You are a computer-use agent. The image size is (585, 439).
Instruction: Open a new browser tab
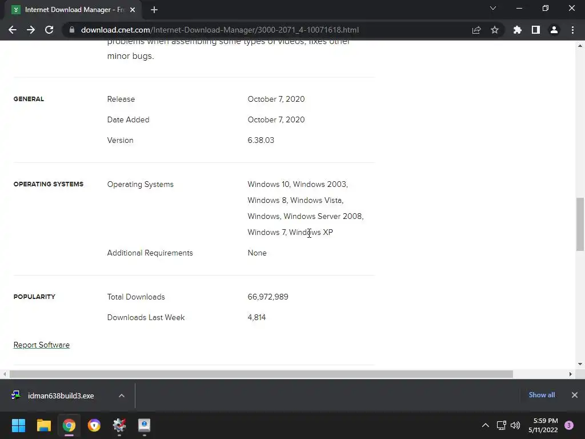click(x=154, y=10)
